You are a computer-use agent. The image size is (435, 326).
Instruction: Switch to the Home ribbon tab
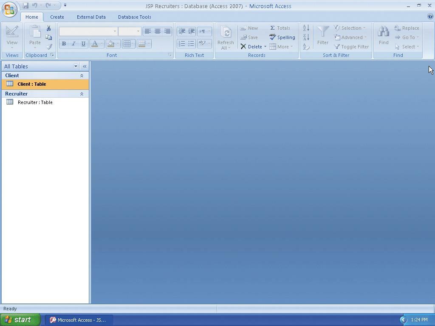[31, 17]
